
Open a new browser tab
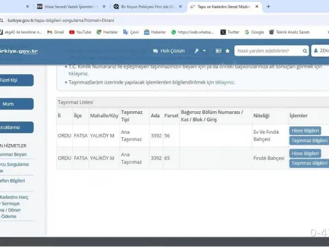269,7
